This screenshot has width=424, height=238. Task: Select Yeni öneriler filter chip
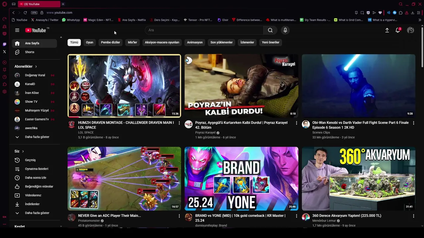tap(271, 42)
